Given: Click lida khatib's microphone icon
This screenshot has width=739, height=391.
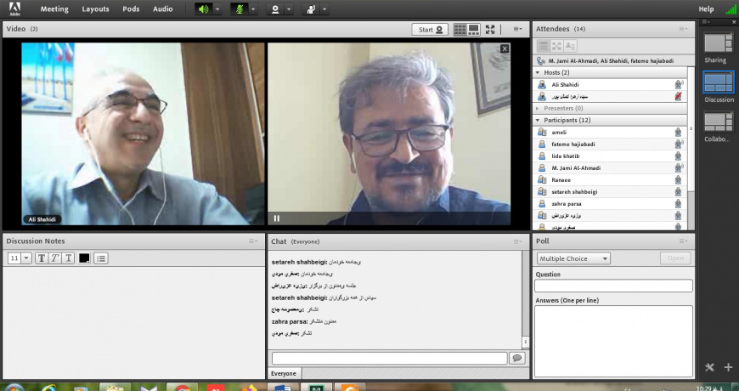Looking at the screenshot, I should (678, 156).
